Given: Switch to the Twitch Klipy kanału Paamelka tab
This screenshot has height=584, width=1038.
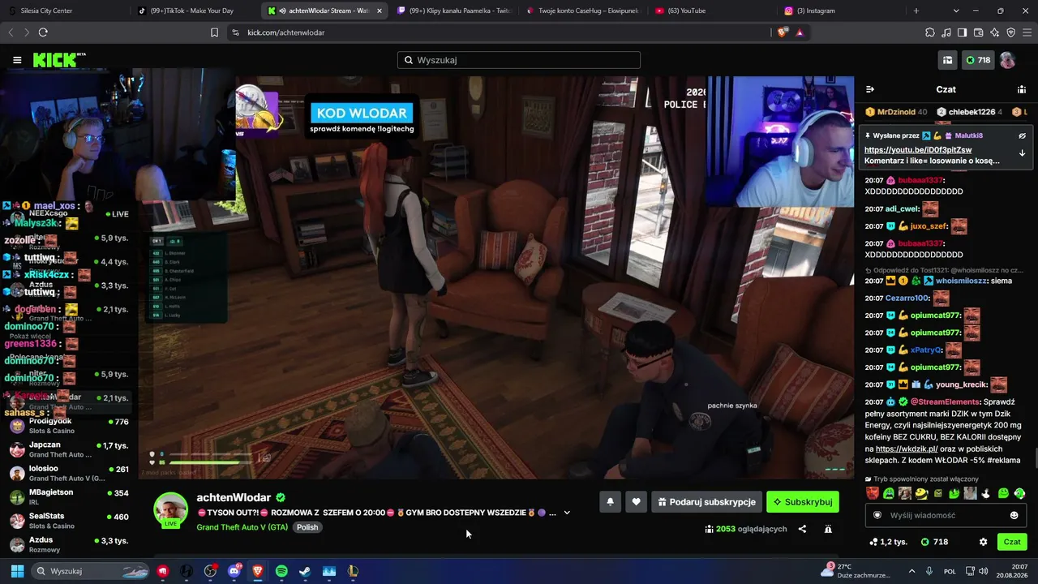Looking at the screenshot, I should point(454,11).
